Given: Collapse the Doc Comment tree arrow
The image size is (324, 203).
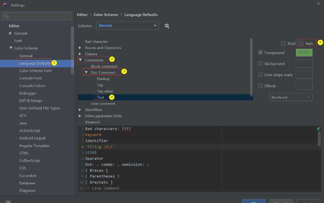Looking at the screenshot, I should click(x=86, y=72).
